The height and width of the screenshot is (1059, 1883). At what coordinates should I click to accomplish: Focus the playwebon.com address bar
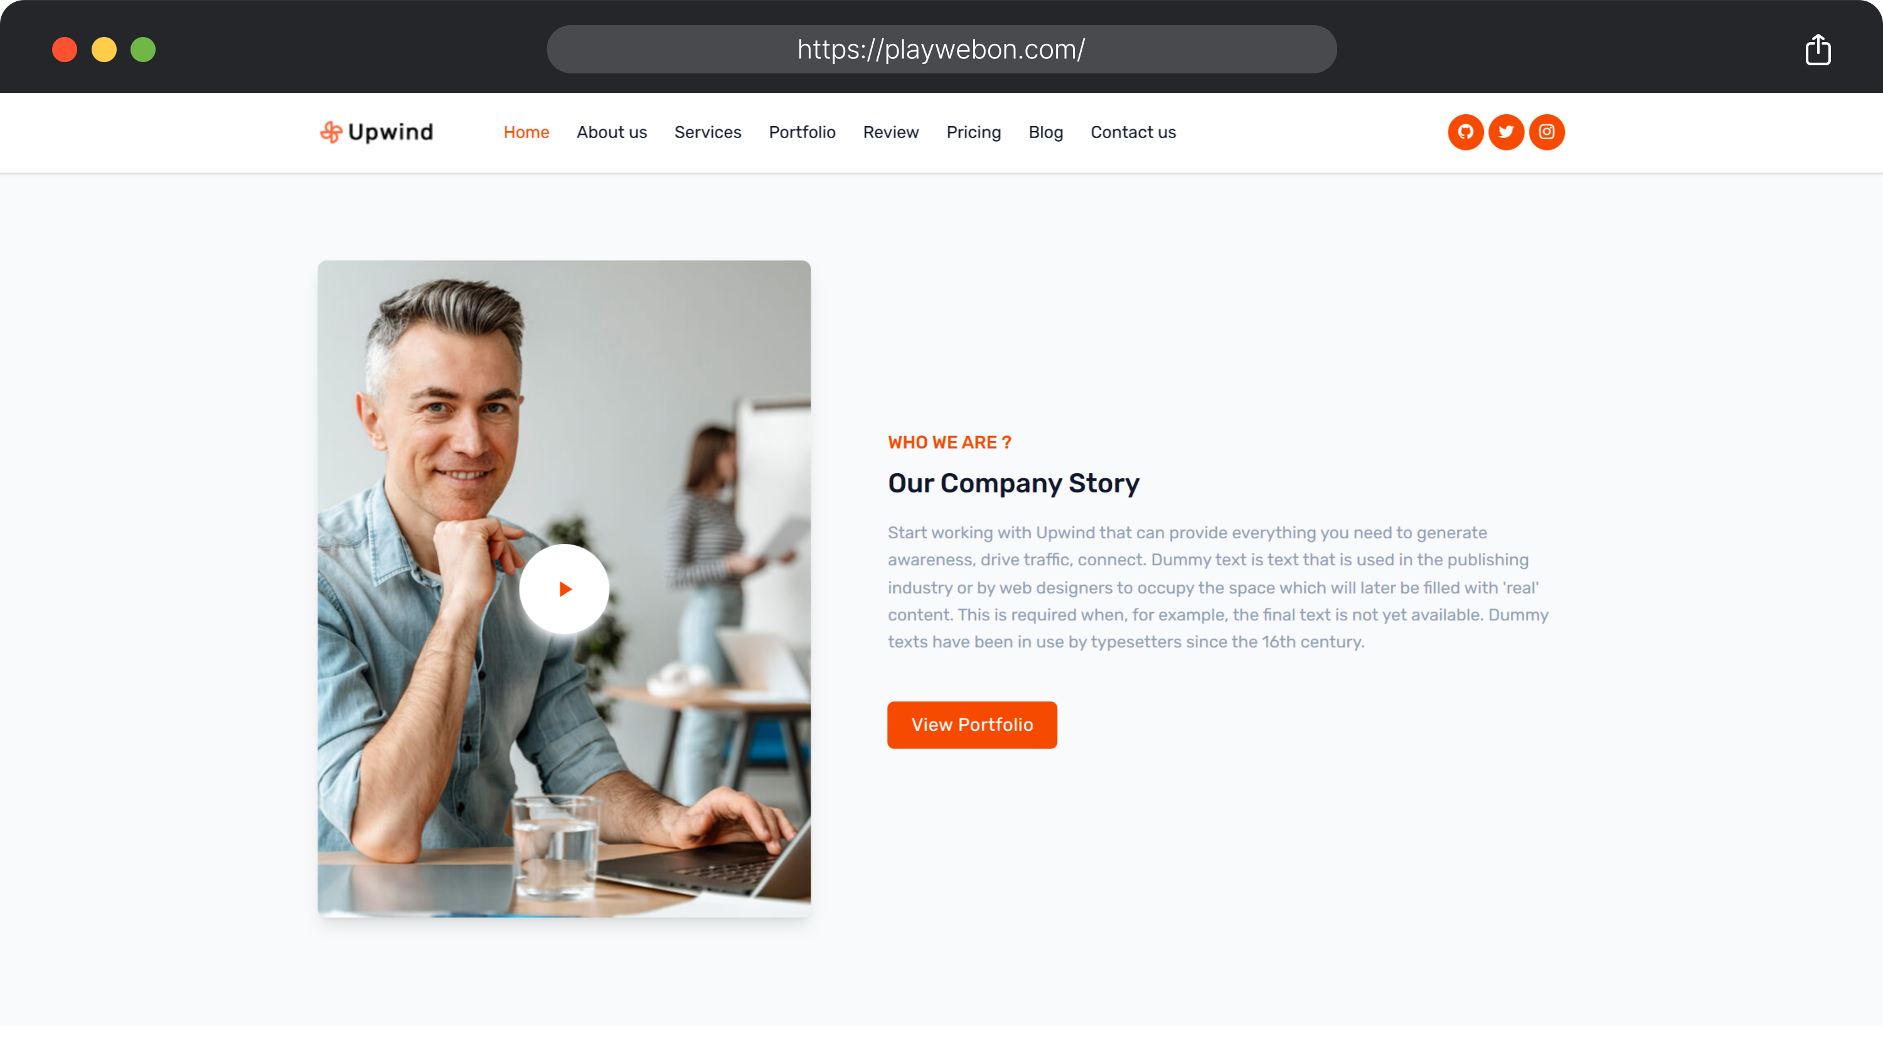click(x=941, y=50)
